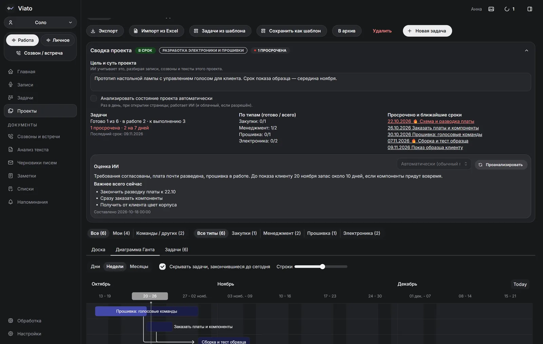
Task: Open the keyboard icon next to Анна
Action: (491, 9)
